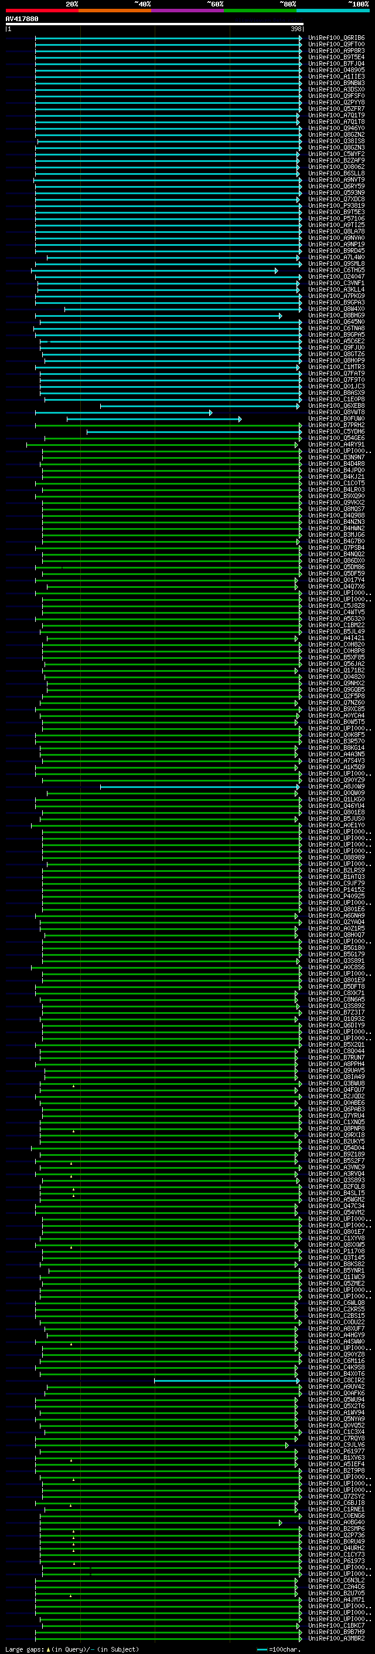Viewport: 375px width, 1654px height.
Task: Select the UniRef100_Q9VKX2 label
Action: tap(336, 502)
